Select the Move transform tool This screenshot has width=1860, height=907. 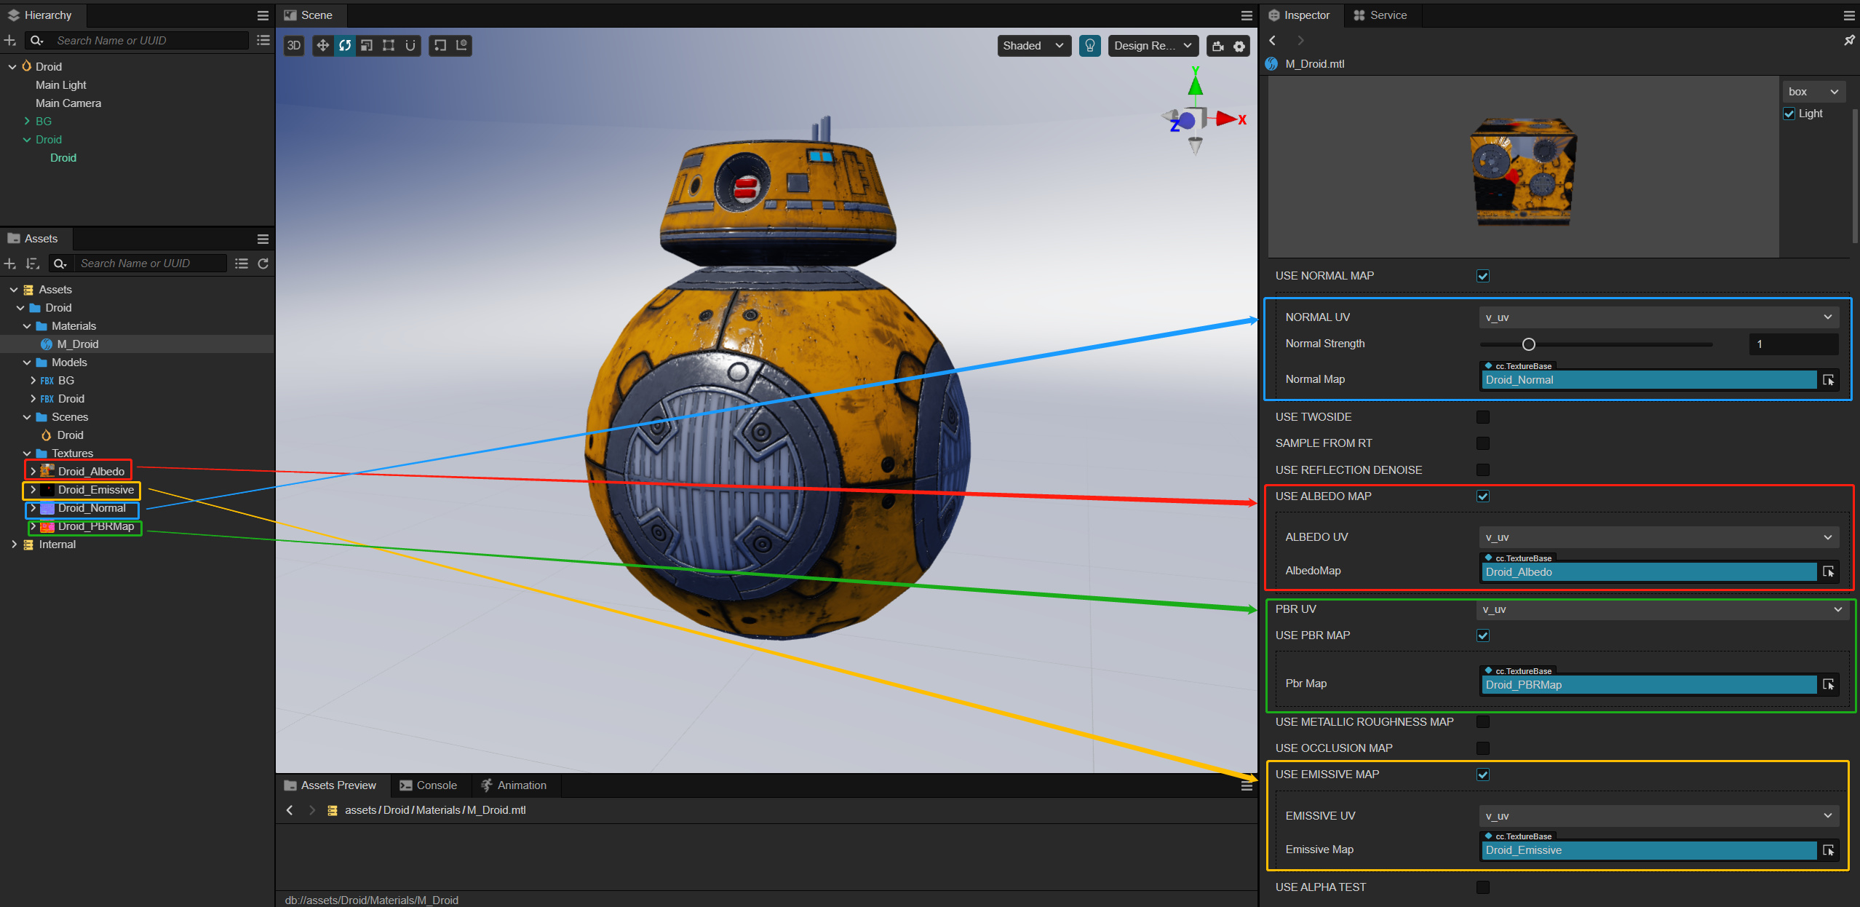[x=322, y=46]
